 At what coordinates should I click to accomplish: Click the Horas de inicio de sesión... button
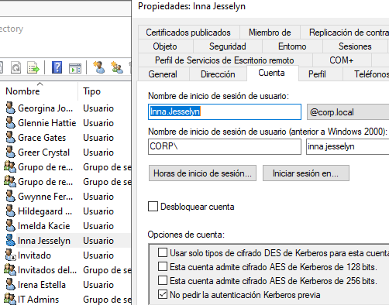202,173
